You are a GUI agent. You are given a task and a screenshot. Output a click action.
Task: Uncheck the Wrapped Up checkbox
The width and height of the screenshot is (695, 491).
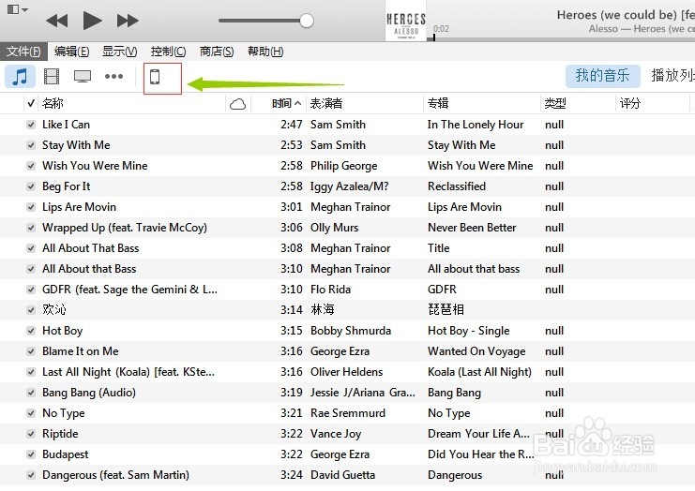(x=31, y=228)
